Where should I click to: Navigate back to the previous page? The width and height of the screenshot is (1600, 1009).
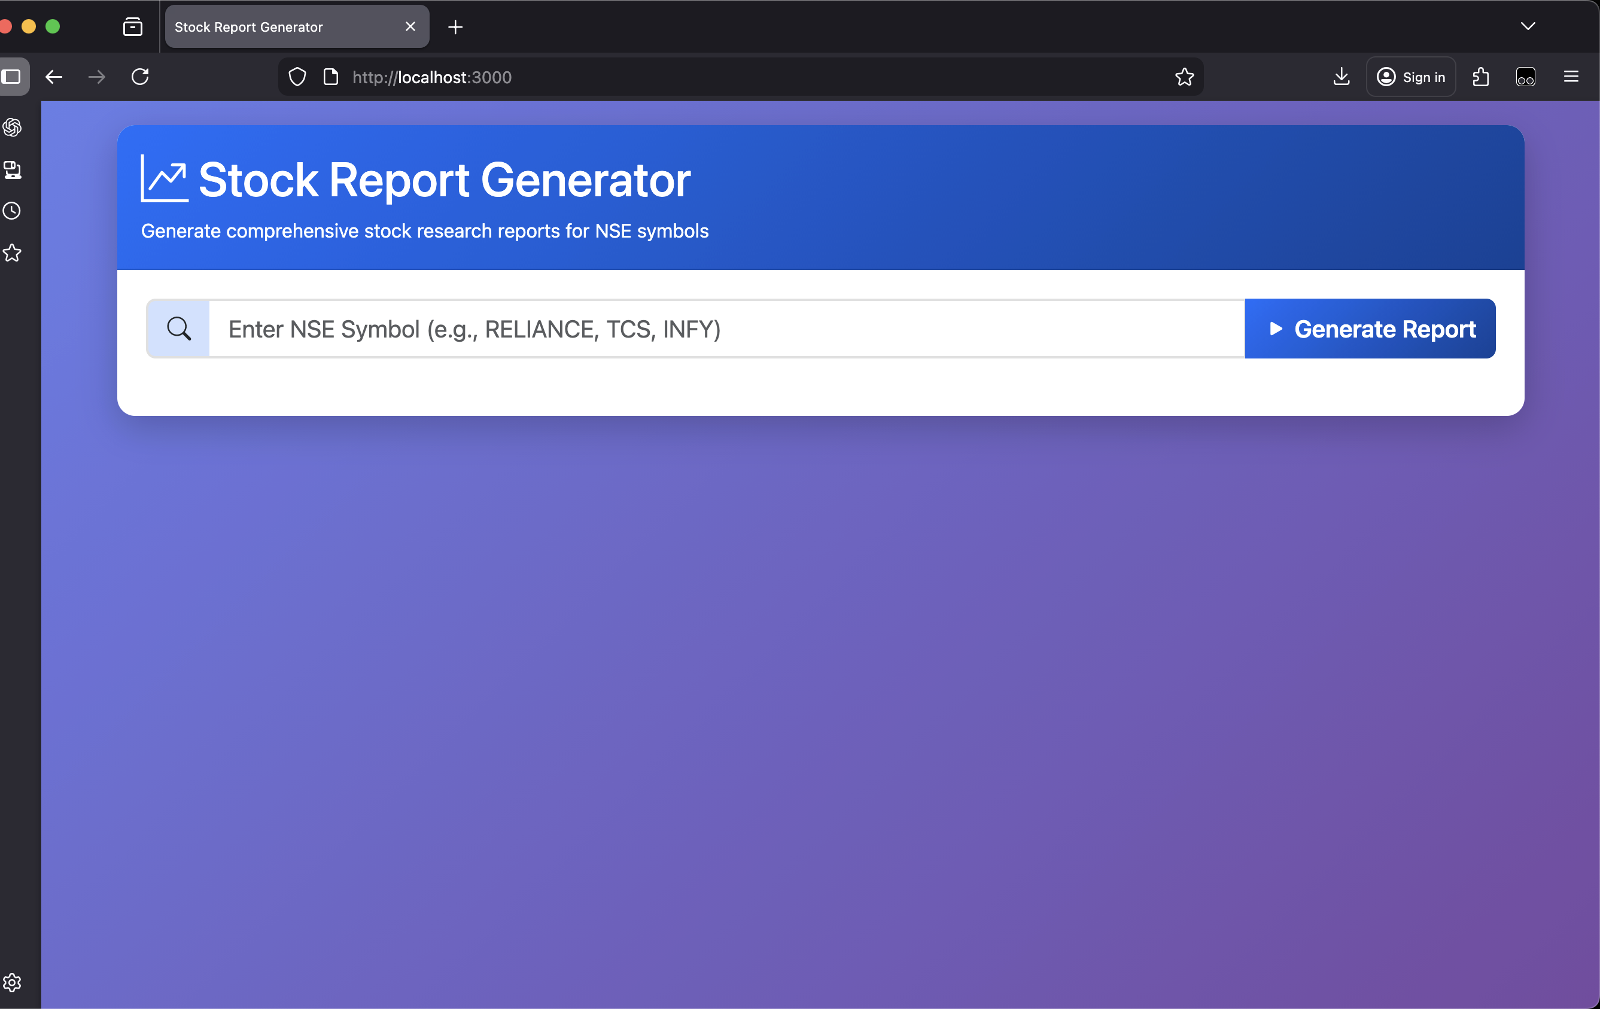point(54,77)
